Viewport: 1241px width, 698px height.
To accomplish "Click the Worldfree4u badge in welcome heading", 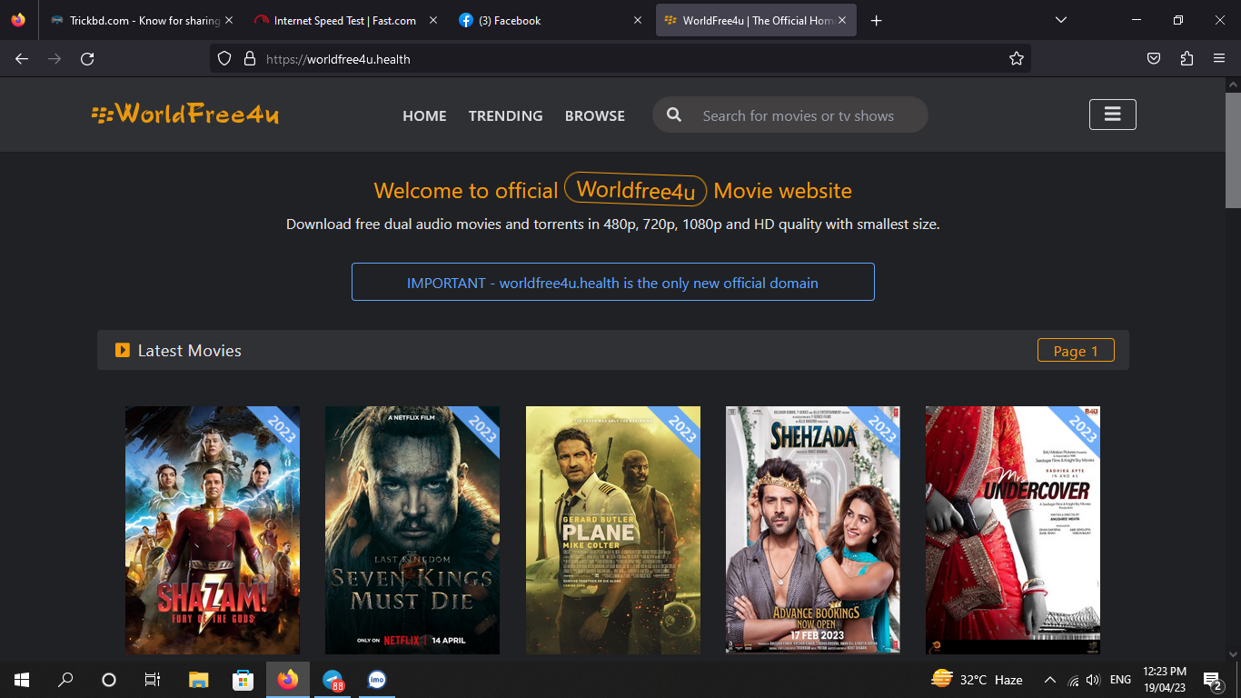I will pyautogui.click(x=635, y=190).
